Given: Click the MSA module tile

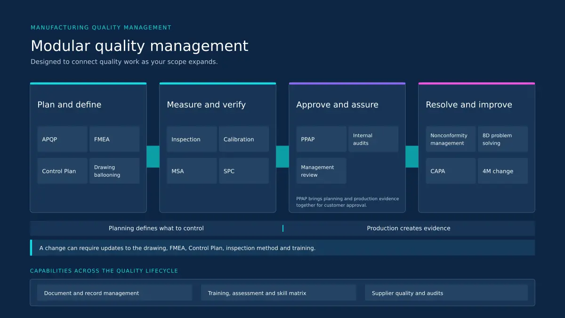Looking at the screenshot, I should coord(192,171).
